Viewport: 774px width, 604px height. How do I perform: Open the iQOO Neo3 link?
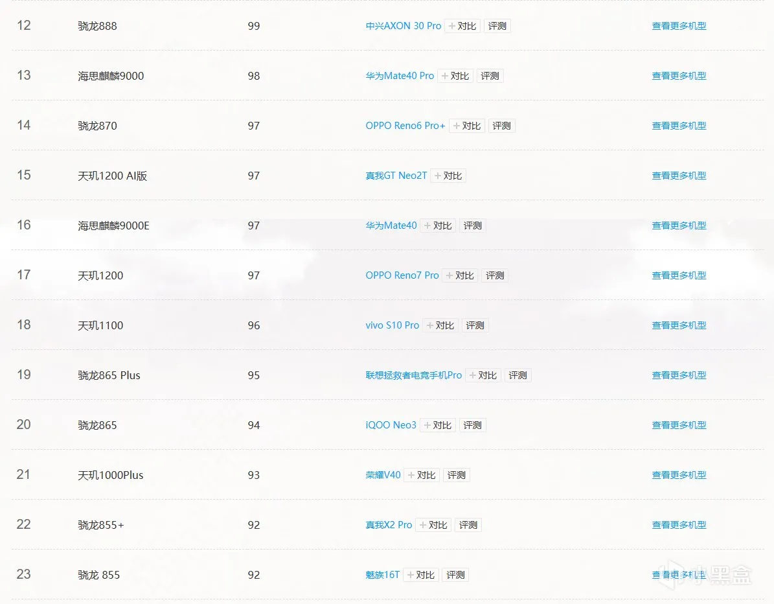click(x=391, y=425)
